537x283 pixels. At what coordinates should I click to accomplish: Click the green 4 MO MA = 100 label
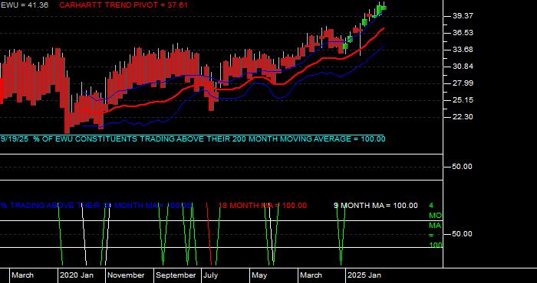(435, 226)
